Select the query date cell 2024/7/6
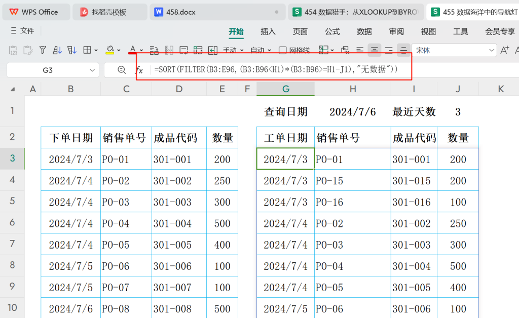The image size is (519, 318). (353, 112)
